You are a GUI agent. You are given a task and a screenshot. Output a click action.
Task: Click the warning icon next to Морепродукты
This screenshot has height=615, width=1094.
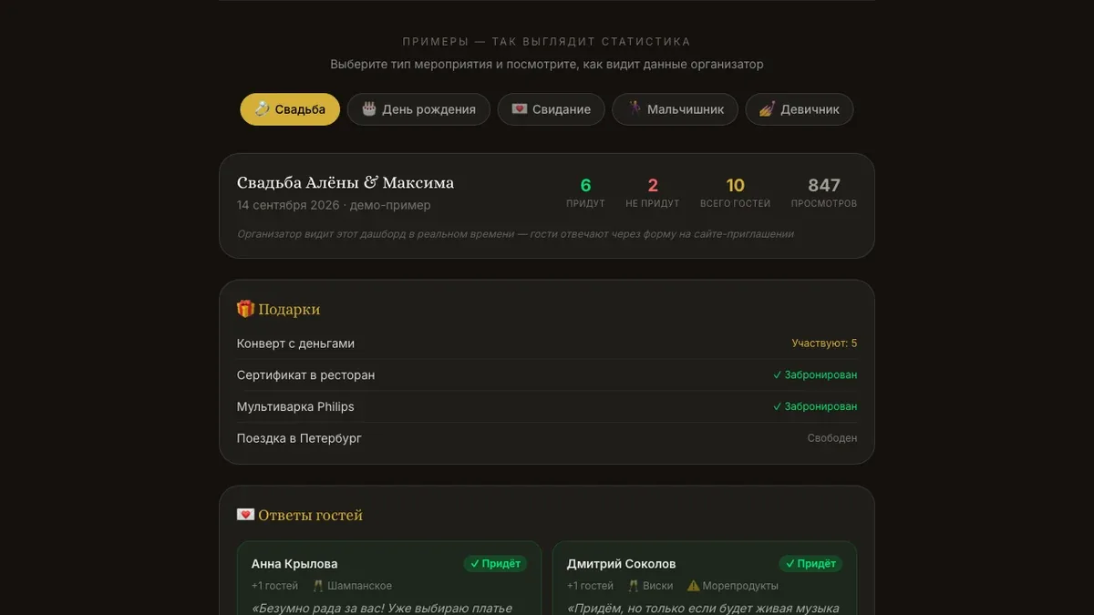[693, 586]
